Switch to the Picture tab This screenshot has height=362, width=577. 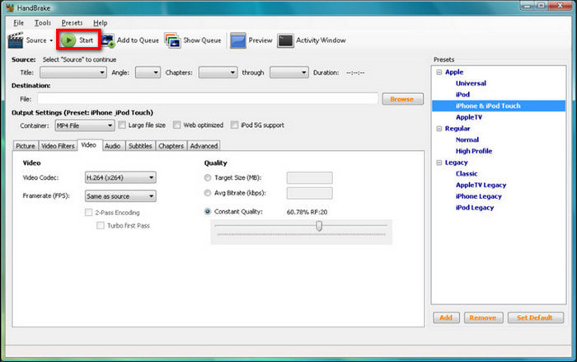26,146
